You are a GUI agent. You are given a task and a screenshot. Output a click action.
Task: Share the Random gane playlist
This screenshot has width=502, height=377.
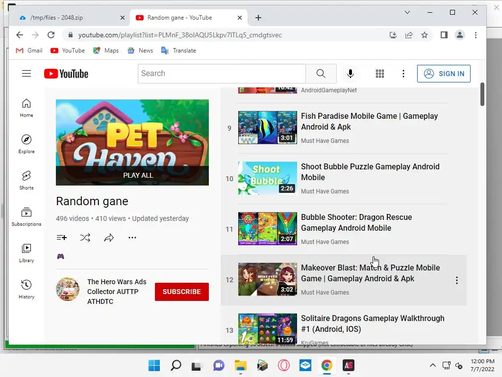(109, 238)
